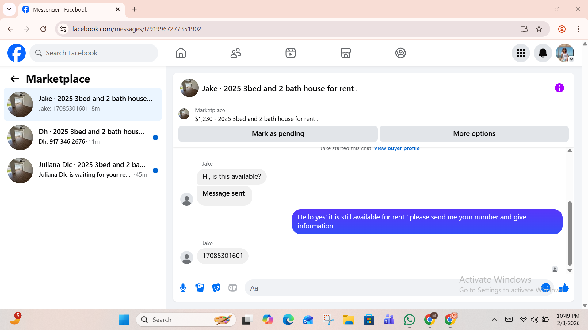View site information icon in address bar
The image size is (588, 330).
tap(63, 29)
